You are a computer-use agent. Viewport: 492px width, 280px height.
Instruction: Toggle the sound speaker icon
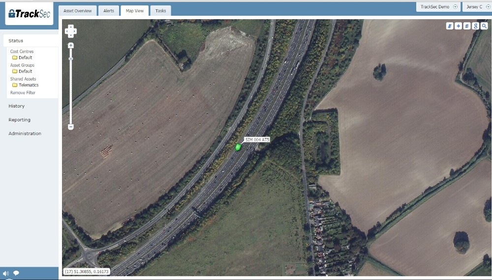(5, 274)
